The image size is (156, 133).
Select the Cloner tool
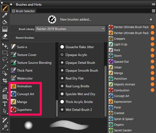(x=5, y=120)
